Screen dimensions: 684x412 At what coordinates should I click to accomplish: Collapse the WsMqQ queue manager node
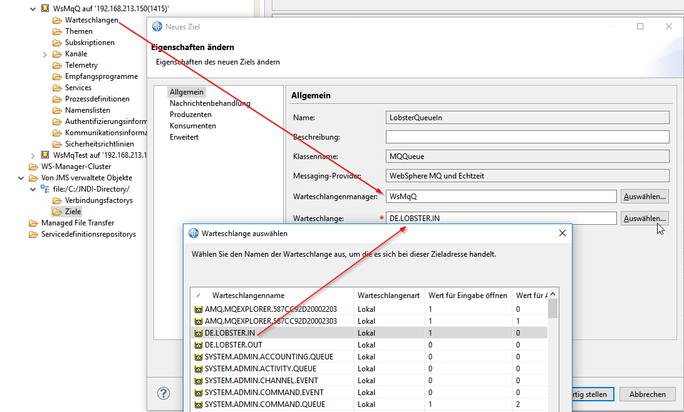33,9
